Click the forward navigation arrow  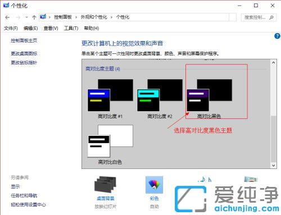[x=18, y=17]
